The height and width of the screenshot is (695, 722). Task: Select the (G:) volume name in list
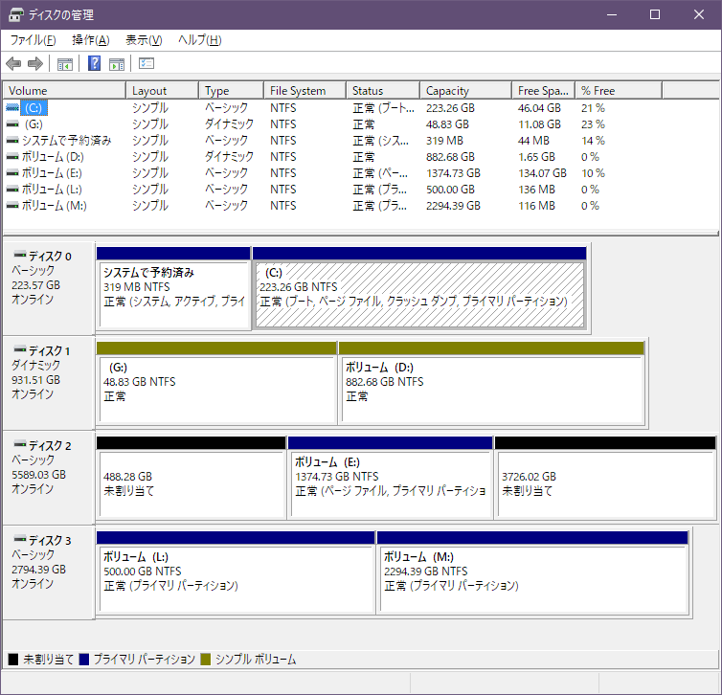[x=34, y=124]
